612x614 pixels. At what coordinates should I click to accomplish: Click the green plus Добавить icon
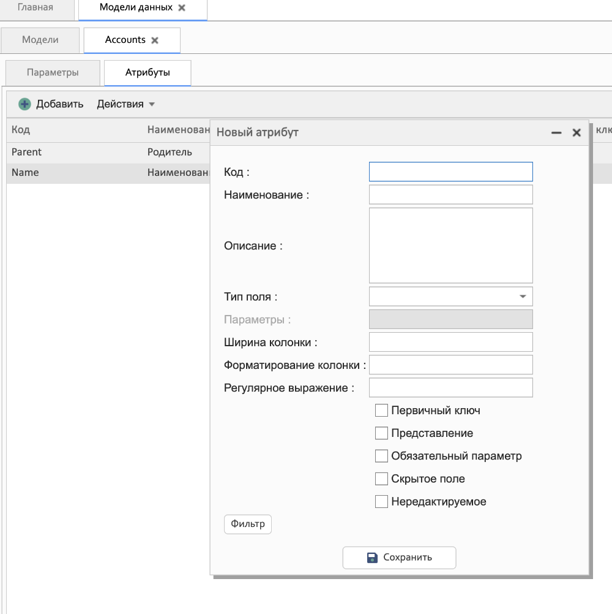click(x=24, y=104)
